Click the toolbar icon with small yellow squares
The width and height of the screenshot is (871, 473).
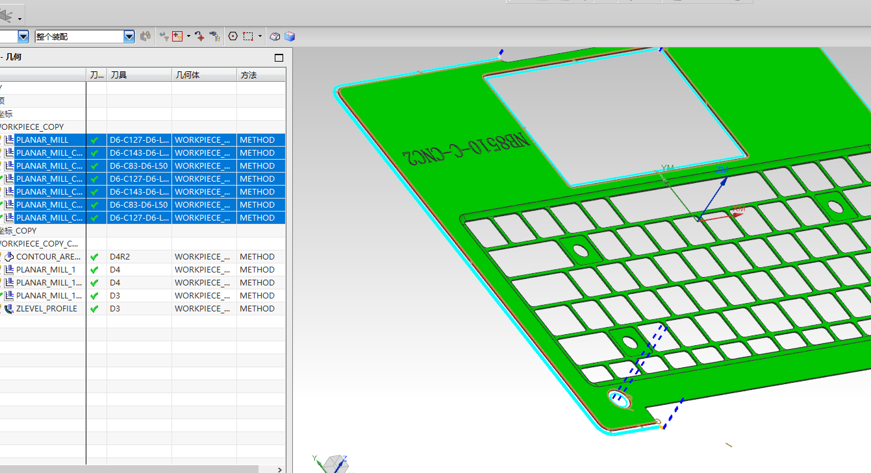tap(214, 37)
